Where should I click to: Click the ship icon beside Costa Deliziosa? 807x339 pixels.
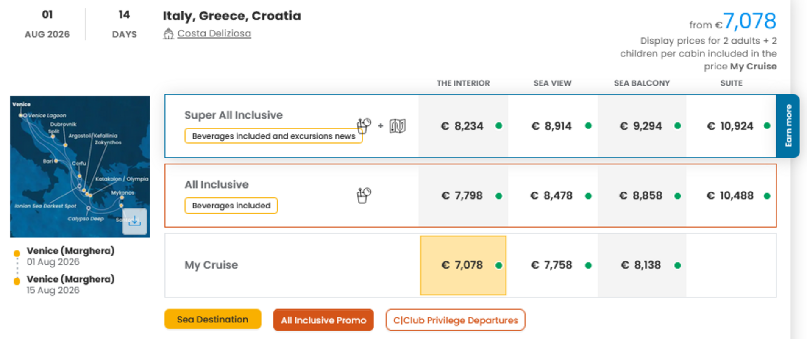168,33
